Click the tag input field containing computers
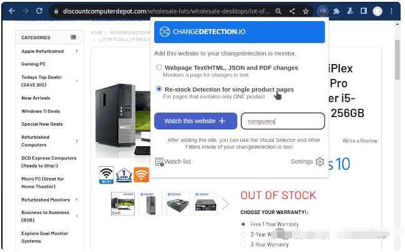Screen dimensions: 405x252 (283, 121)
